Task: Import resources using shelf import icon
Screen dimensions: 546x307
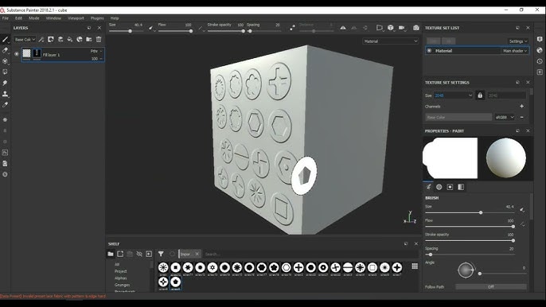Action: click(149, 254)
